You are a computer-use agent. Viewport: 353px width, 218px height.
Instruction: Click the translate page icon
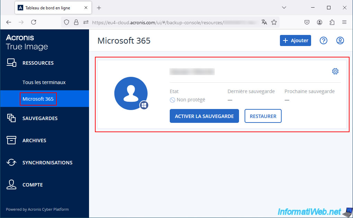tap(264, 22)
